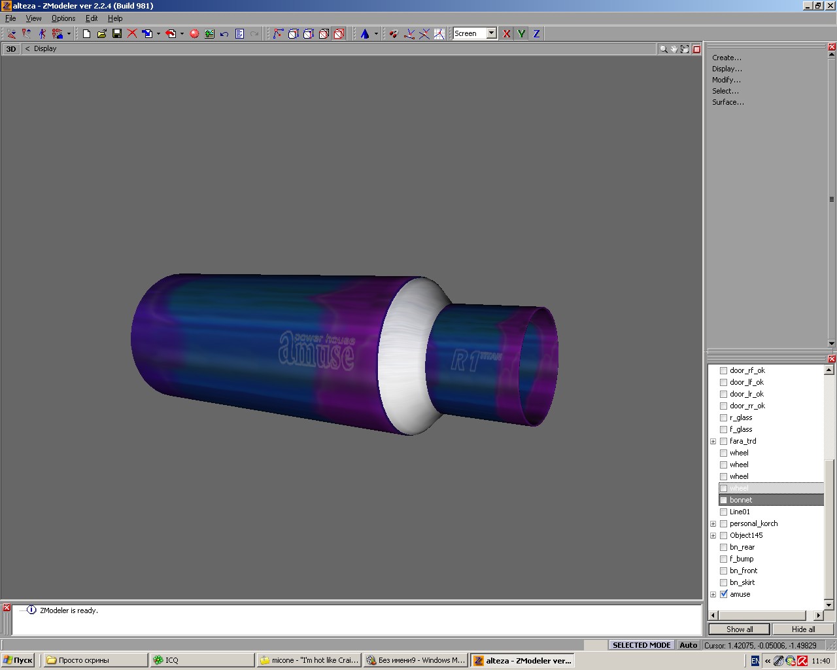Open the Import icon dropdown arrow

[x=158, y=33]
